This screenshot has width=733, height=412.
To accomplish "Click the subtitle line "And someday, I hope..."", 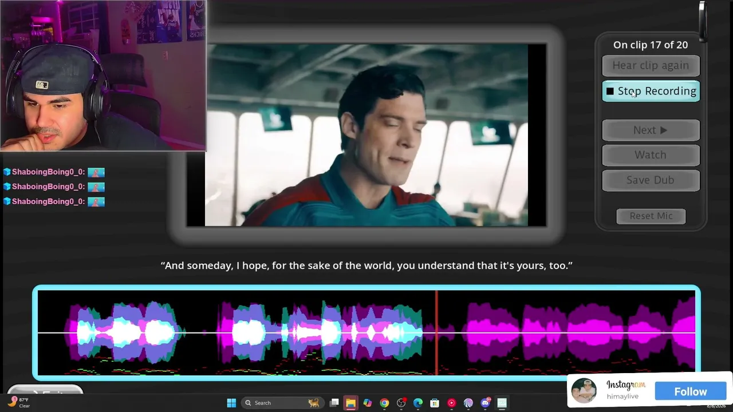I will [x=366, y=266].
